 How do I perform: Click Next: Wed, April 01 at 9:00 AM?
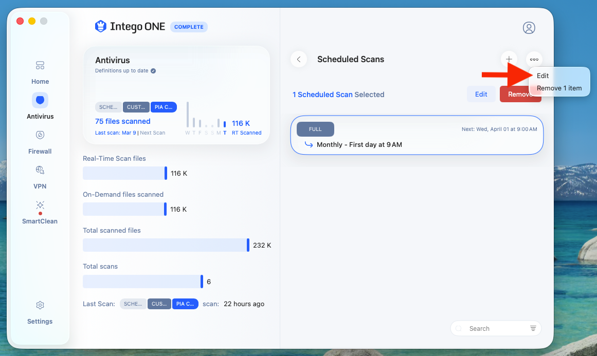(499, 129)
